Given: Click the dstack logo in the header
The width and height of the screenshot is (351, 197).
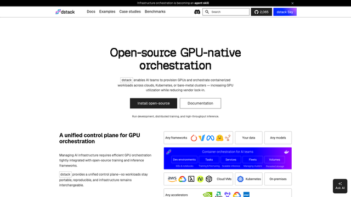Looking at the screenshot, I should point(65,12).
